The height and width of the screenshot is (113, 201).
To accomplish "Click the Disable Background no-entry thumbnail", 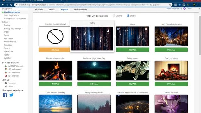I will coord(54,36).
